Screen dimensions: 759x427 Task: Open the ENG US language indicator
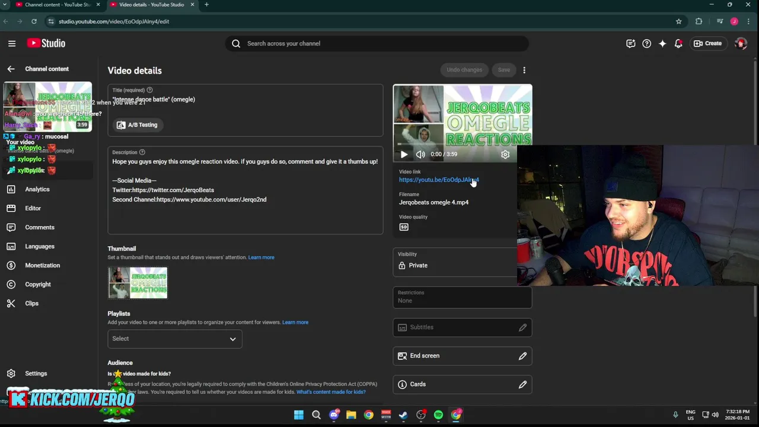(691, 415)
